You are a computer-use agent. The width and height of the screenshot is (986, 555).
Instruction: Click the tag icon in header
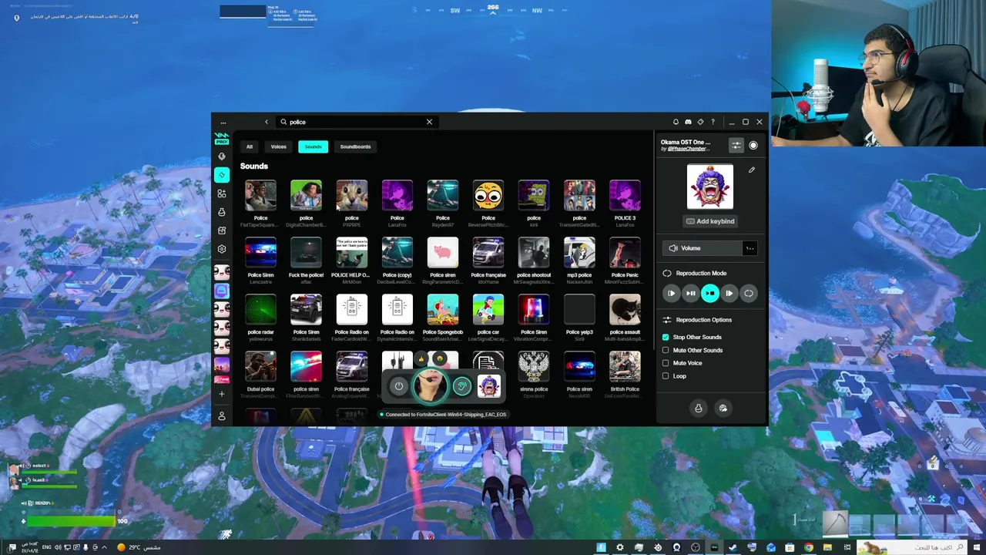(700, 122)
